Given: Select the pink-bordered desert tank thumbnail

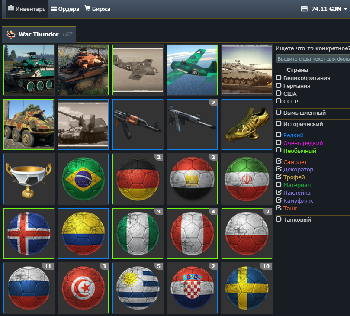Looking at the screenshot, I should pos(247,70).
